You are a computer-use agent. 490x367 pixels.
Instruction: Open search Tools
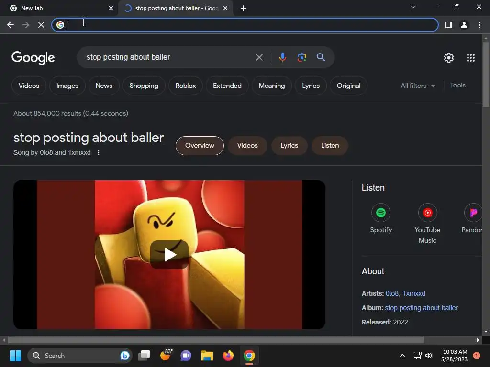point(457,85)
